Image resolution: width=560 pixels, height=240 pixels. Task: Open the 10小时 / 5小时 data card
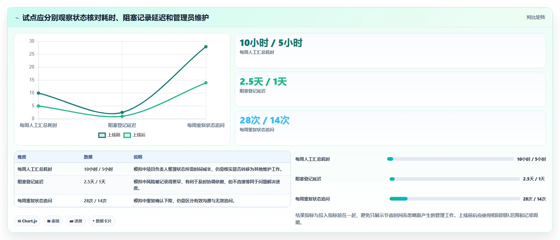pos(390,51)
